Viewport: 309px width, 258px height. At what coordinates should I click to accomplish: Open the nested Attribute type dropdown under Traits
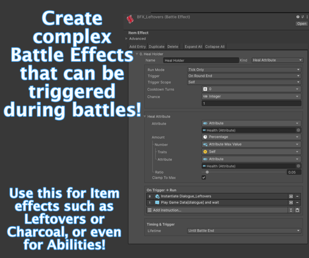point(251,159)
